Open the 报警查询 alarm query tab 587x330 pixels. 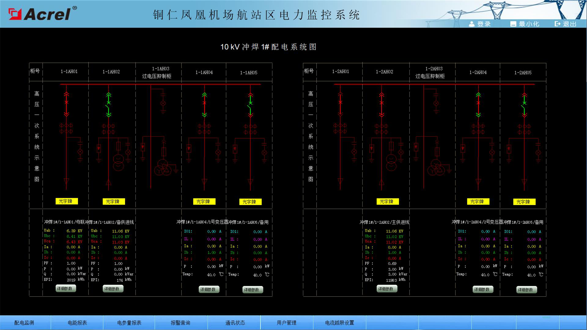[x=180, y=323]
